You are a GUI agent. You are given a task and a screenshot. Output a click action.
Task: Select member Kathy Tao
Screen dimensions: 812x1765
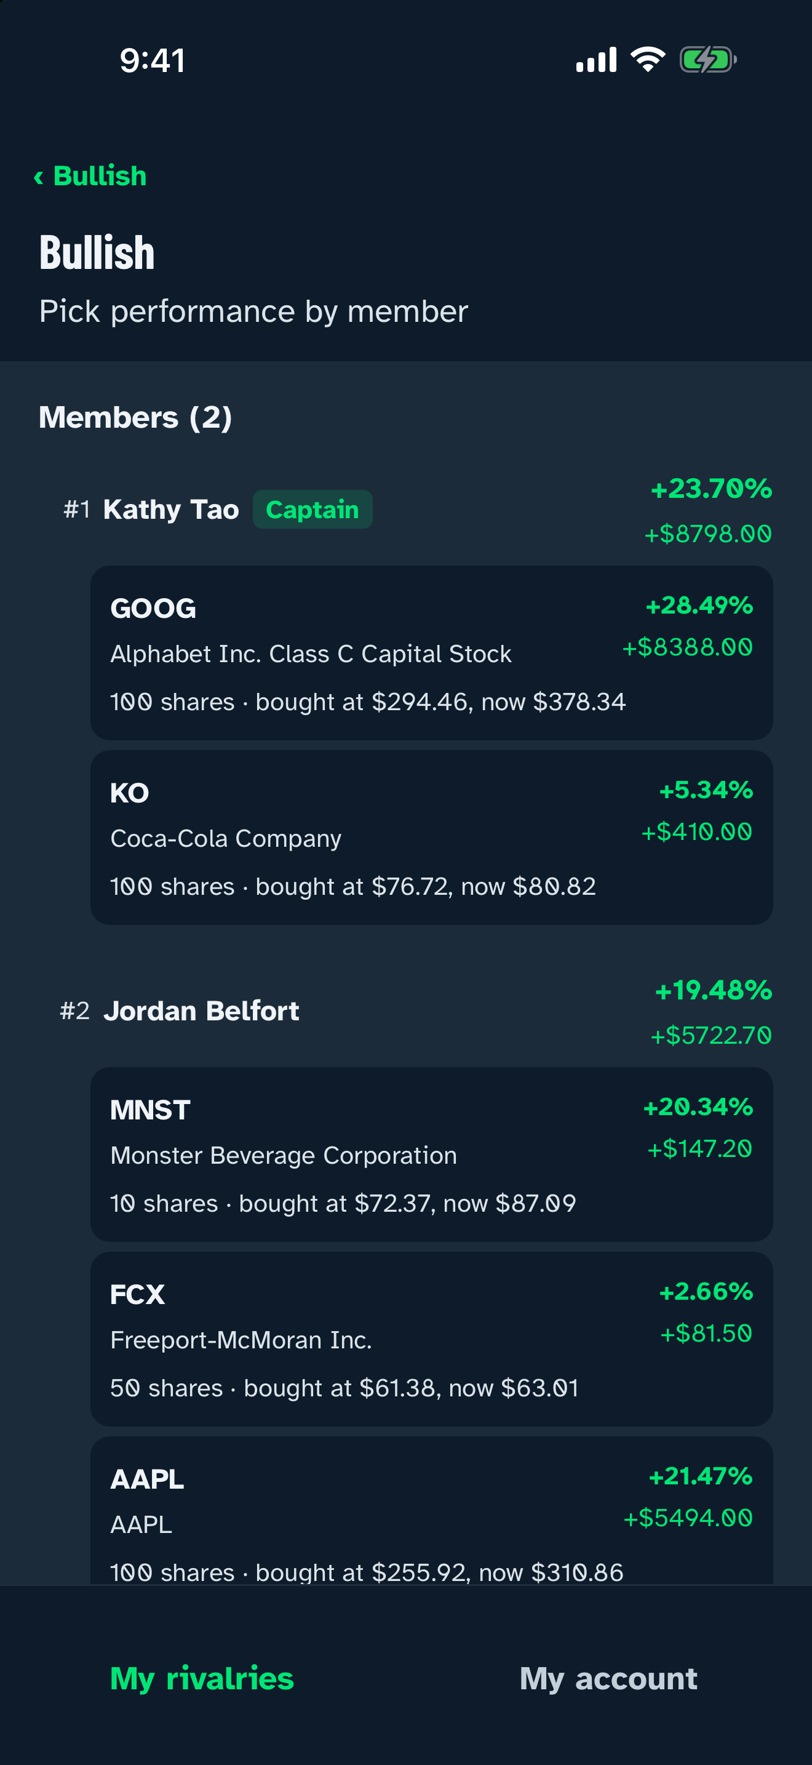tap(171, 510)
